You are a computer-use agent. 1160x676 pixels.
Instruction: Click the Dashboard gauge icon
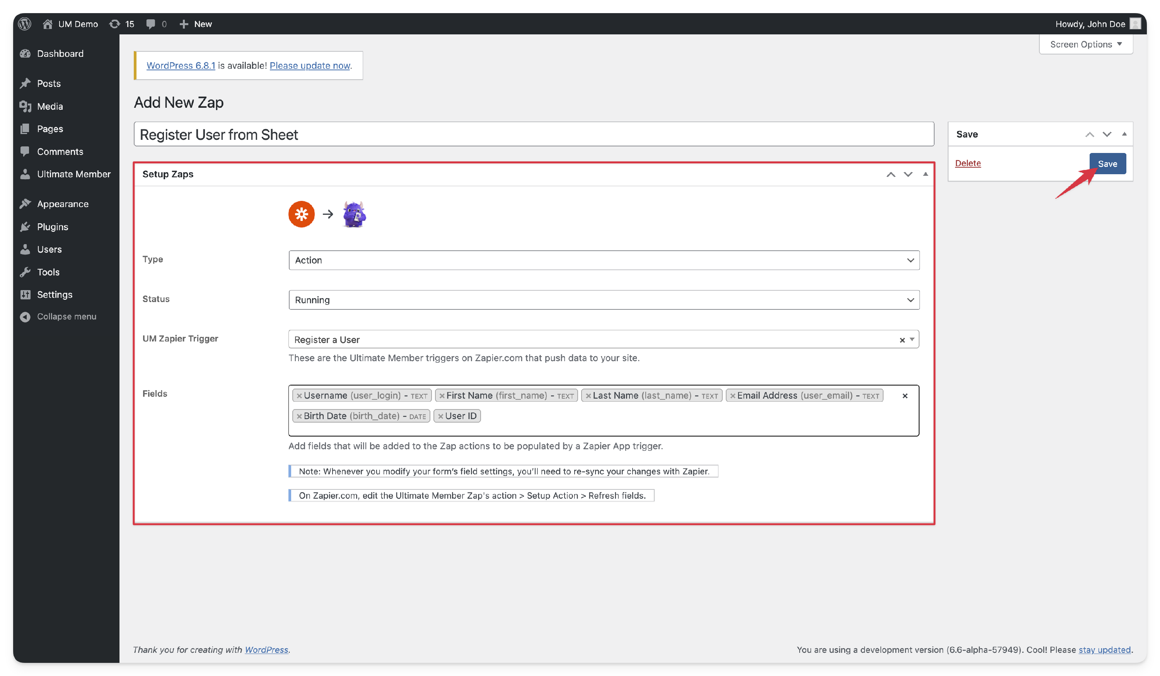tap(25, 53)
